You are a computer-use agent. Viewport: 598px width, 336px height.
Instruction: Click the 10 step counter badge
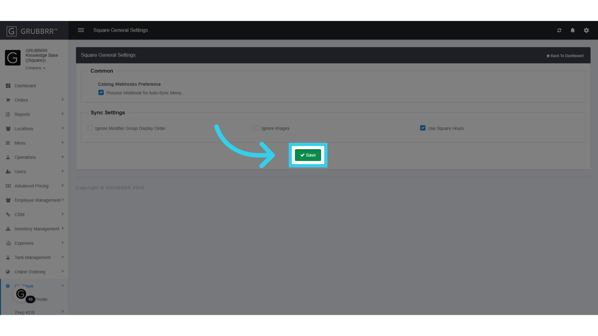pyautogui.click(x=30, y=299)
